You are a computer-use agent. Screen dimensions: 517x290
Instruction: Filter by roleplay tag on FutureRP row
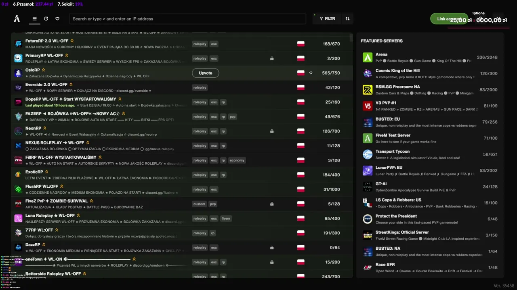pos(200,44)
